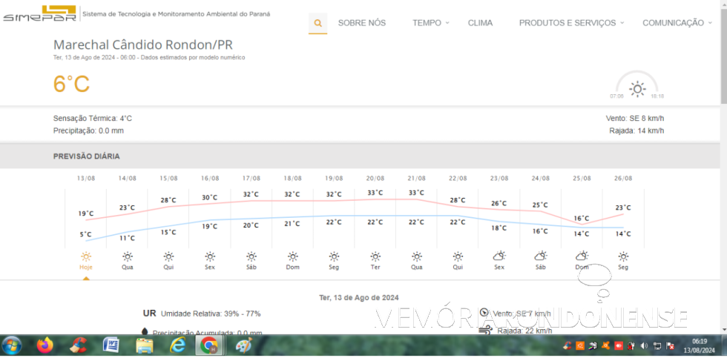
Task: Click the Friday partly cloudy icon for 23/08
Action: click(499, 256)
